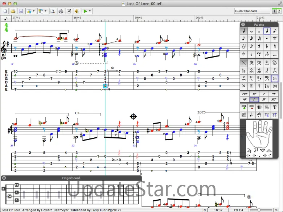
Task: Select half note in Palette
Action: [259, 31]
